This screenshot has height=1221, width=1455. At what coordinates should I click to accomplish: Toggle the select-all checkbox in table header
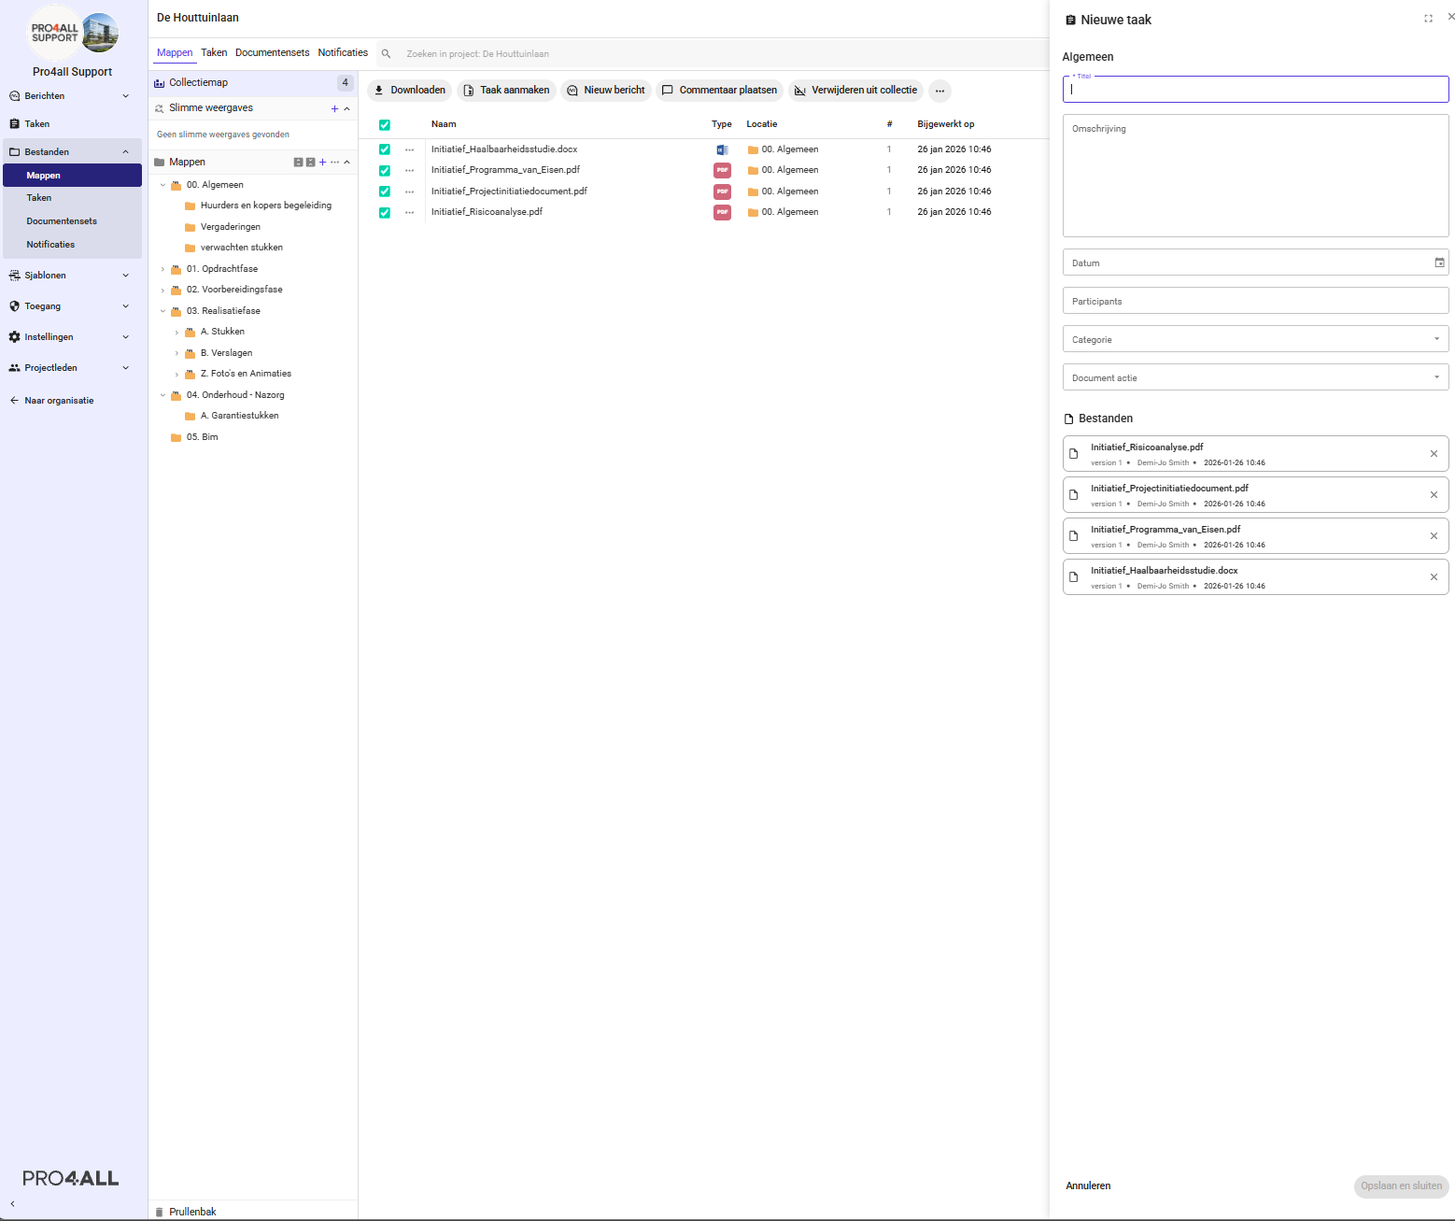pyautogui.click(x=384, y=125)
